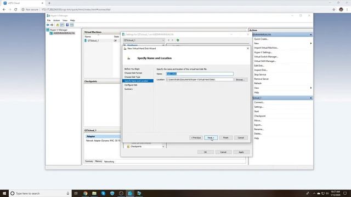Click Checkpoint action for the VM
Image resolution: width=351 pixels, height=197 pixels.
click(x=259, y=116)
